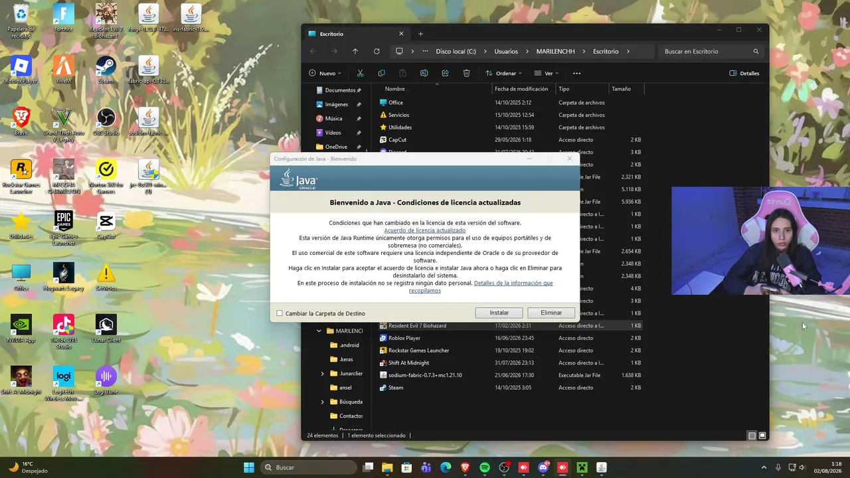Screen dimensions: 850x478
Task: Switch Explorer to details list view
Action: pyautogui.click(x=752, y=436)
